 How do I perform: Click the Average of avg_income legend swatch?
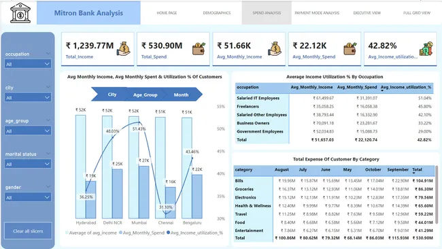[x=67, y=233]
